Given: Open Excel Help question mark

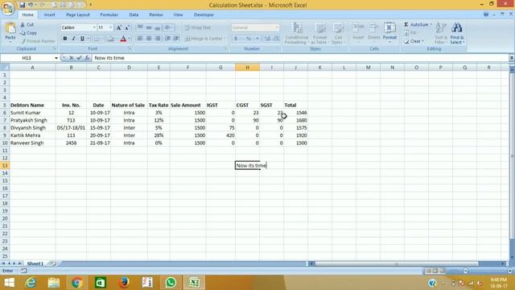Looking at the screenshot, I should (x=486, y=14).
